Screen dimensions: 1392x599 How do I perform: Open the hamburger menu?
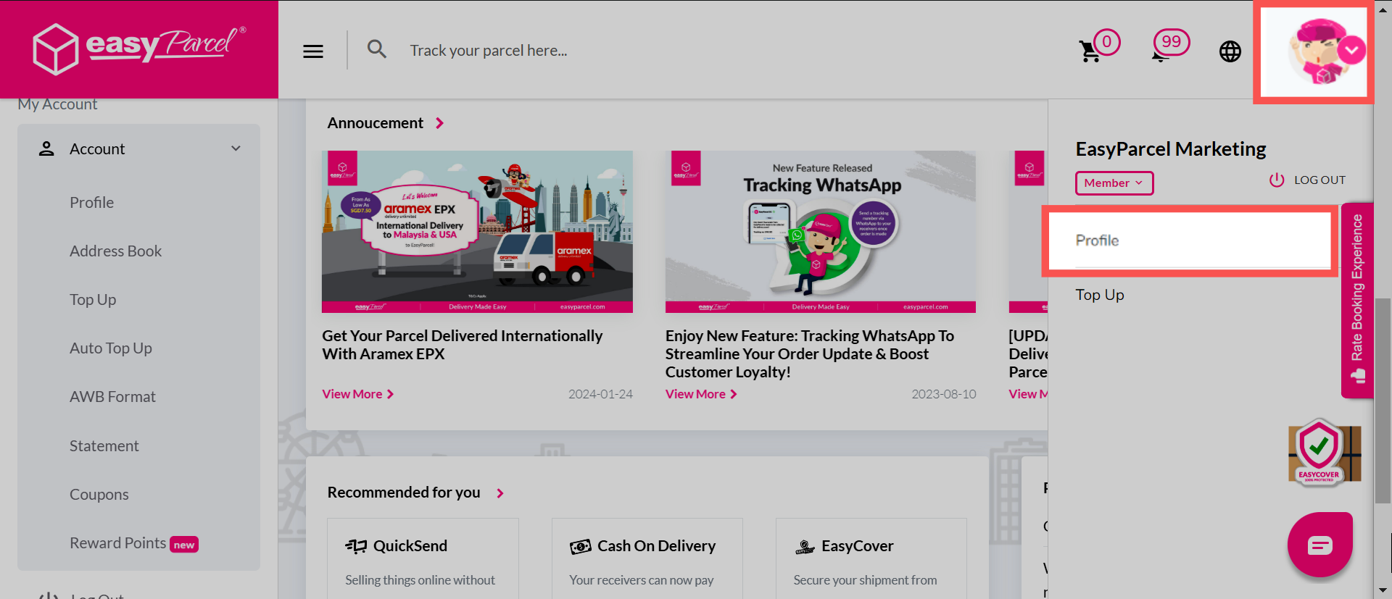(313, 51)
